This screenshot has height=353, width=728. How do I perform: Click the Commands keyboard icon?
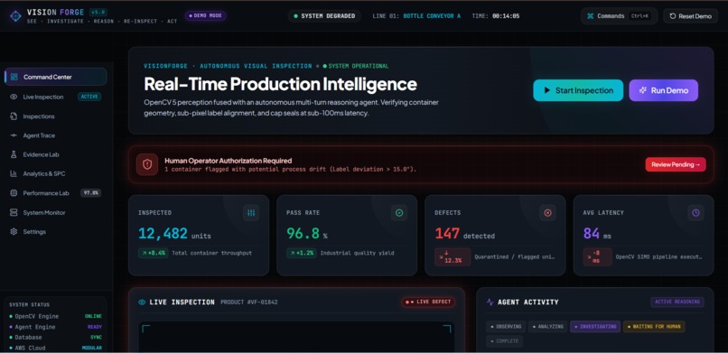pyautogui.click(x=591, y=15)
